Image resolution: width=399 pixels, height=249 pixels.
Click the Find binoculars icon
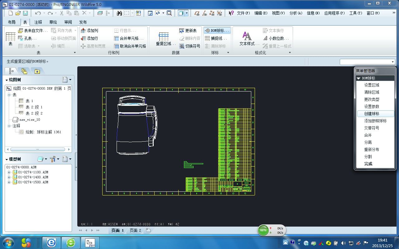pos(119,13)
